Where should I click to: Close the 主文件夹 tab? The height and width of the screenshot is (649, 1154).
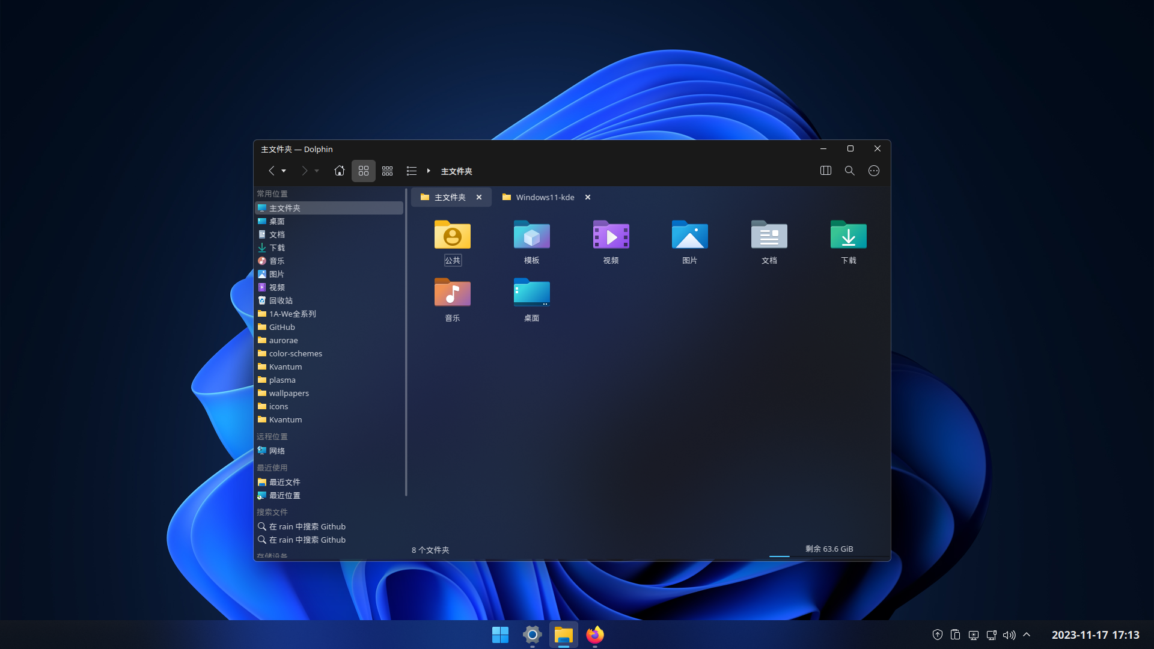point(479,197)
